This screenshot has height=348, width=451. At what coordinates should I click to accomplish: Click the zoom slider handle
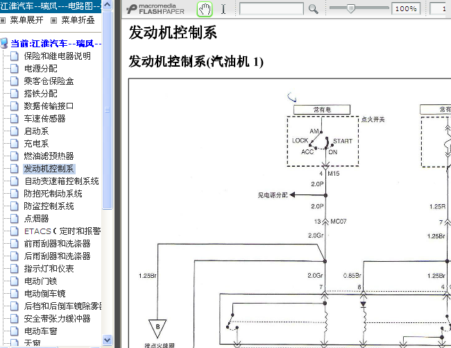[x=351, y=9]
